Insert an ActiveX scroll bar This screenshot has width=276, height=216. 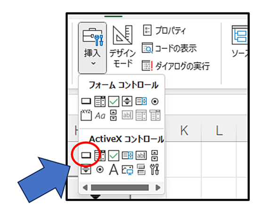click(154, 155)
